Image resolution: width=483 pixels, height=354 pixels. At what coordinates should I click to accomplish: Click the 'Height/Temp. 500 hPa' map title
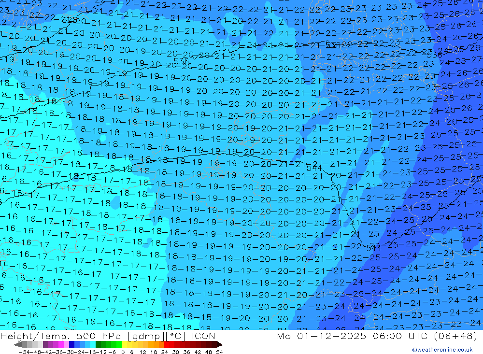[62, 336]
